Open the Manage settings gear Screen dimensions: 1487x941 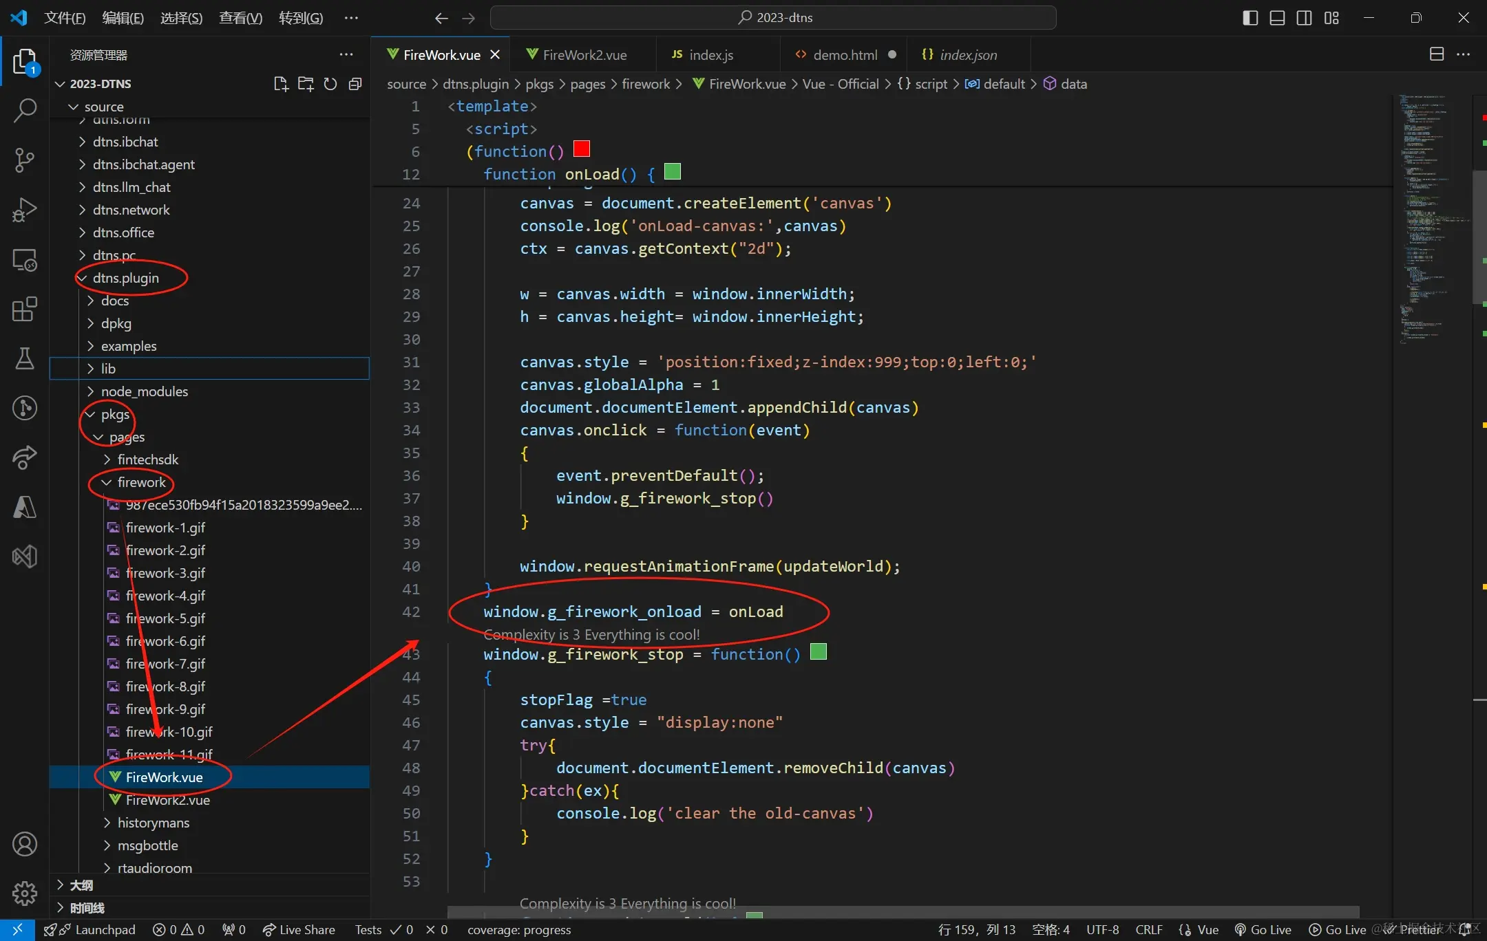point(25,894)
